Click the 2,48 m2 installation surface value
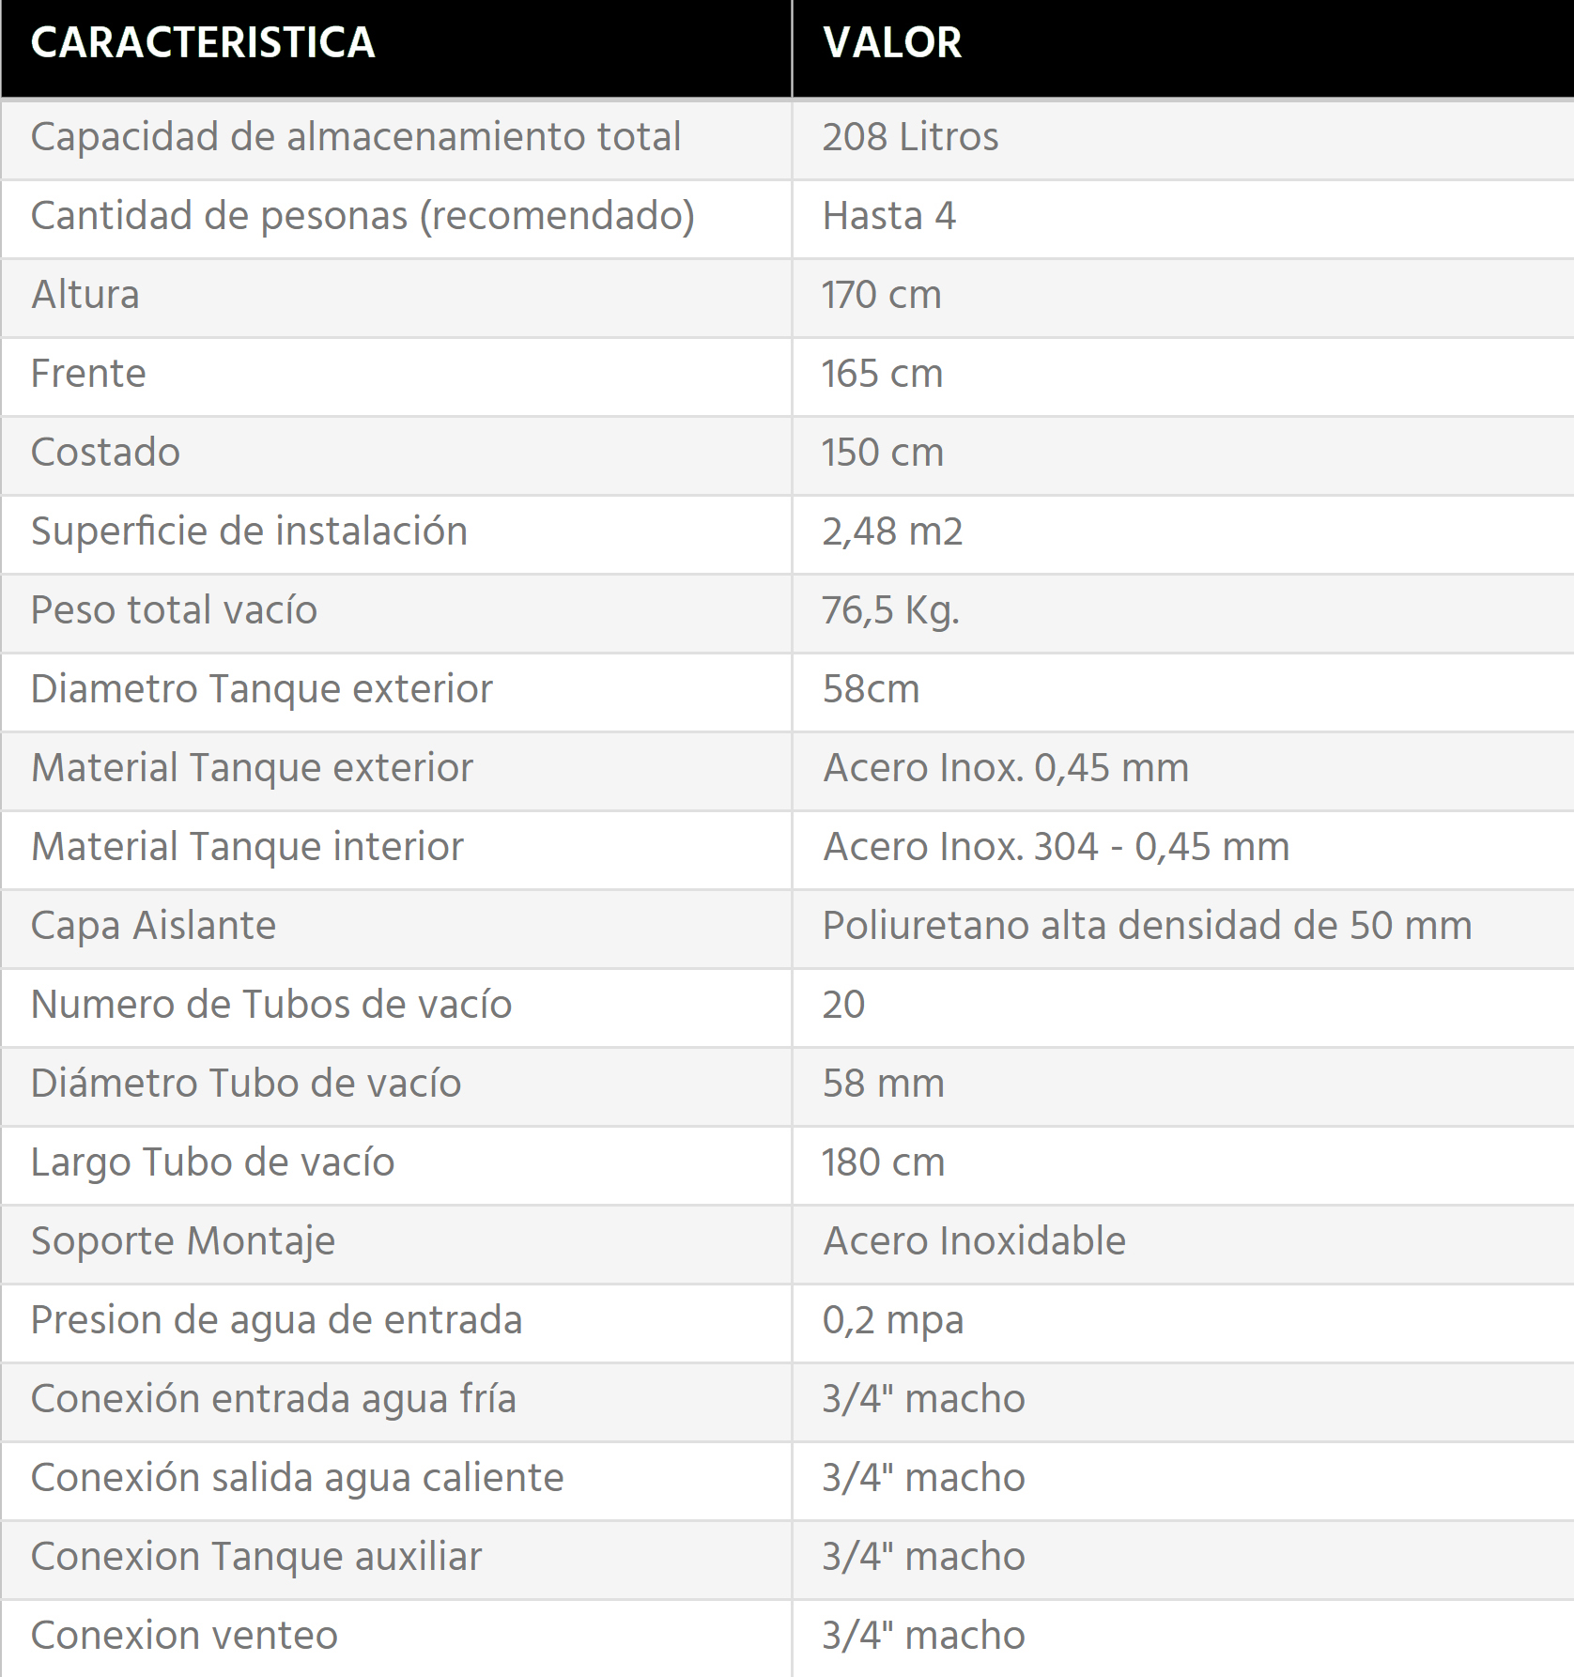The width and height of the screenshot is (1574, 1677). [892, 532]
